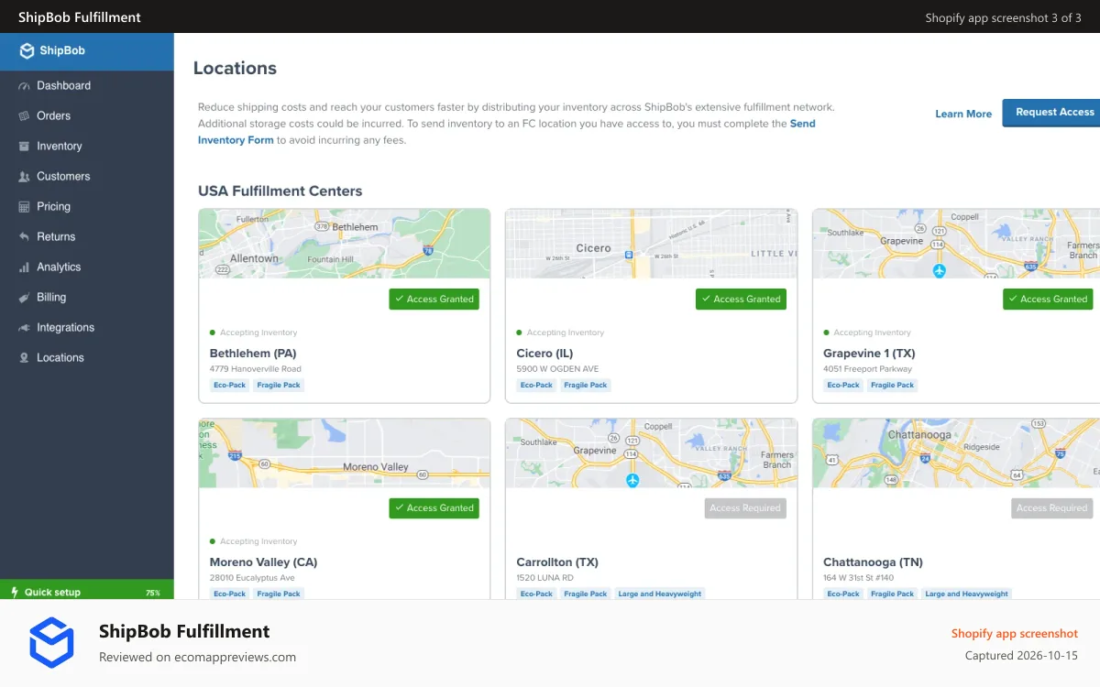Click Accepting Inventory status on Bethlehem card
1100x687 pixels.
[x=254, y=333]
